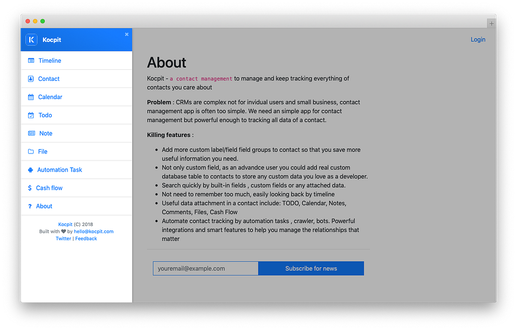Click the Kocpit title in header
The height and width of the screenshot is (330, 517).
[52, 40]
